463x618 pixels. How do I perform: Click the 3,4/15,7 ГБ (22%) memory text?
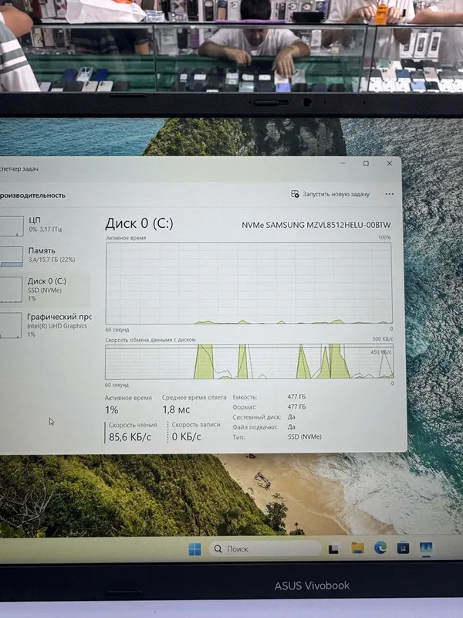pyautogui.click(x=52, y=260)
